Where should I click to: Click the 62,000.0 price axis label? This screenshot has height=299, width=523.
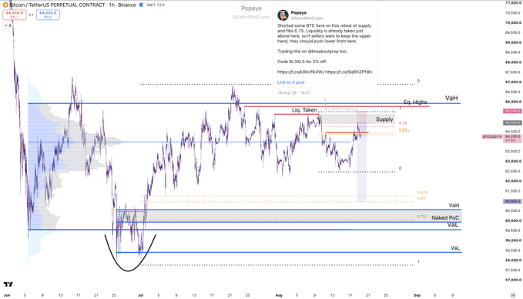(x=514, y=181)
